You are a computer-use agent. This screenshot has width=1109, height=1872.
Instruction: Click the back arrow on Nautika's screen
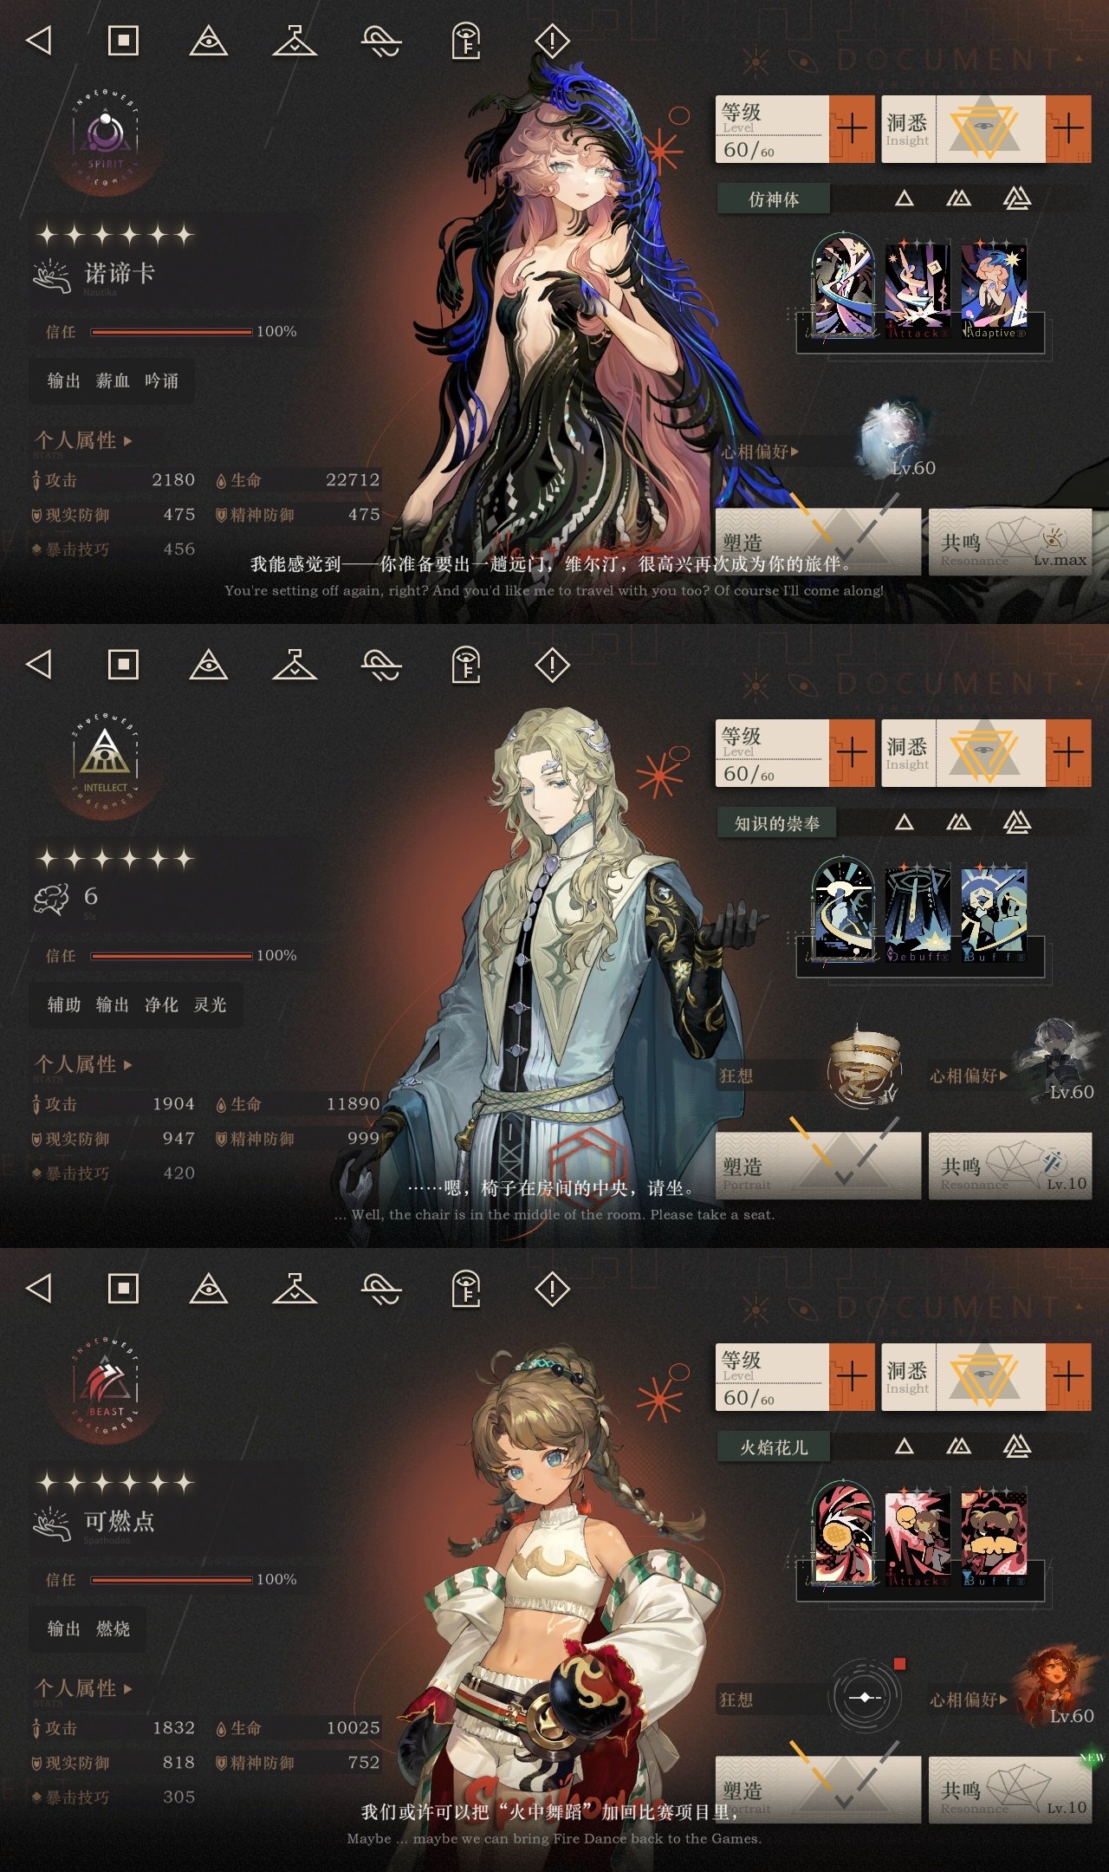(x=39, y=40)
